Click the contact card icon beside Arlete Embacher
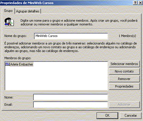This screenshot has height=121, width=143. pyautogui.click(x=7, y=64)
